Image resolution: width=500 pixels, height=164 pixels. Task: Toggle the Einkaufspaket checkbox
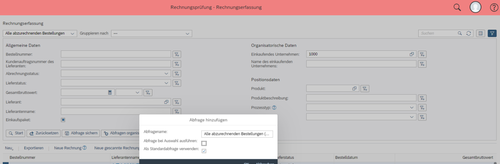click(63, 120)
